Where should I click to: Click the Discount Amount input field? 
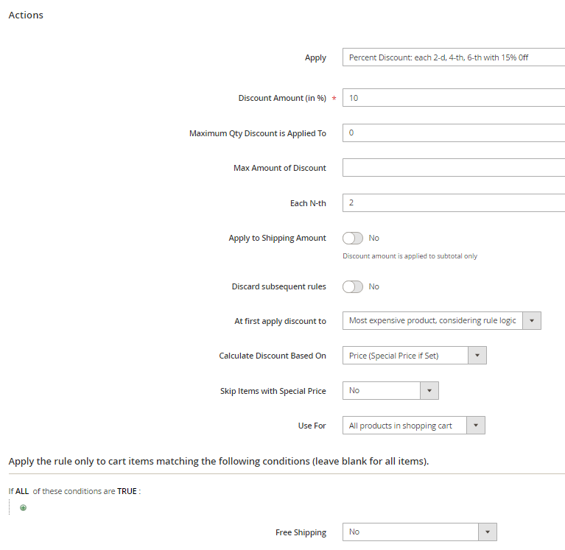coord(453,98)
